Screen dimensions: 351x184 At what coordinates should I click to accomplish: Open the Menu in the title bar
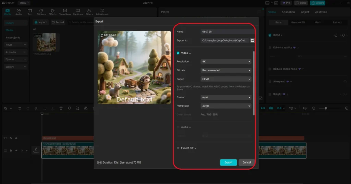[x=24, y=3]
